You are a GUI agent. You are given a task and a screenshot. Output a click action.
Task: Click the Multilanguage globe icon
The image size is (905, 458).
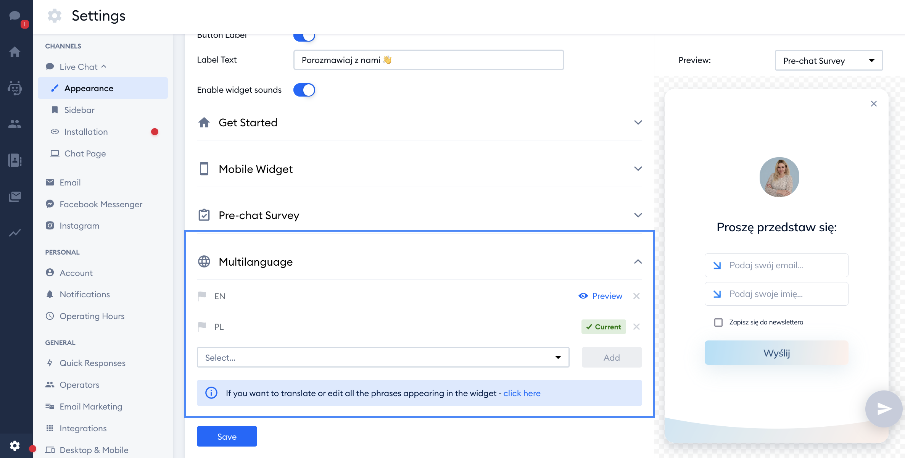pyautogui.click(x=204, y=262)
